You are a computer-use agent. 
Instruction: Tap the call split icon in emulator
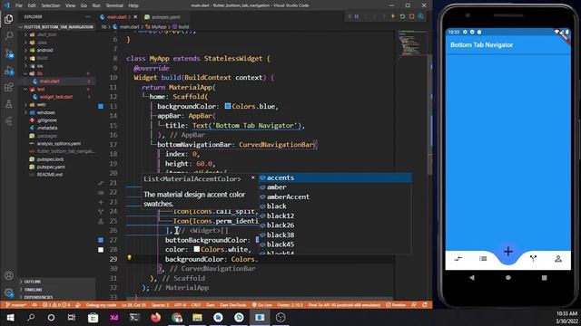pyautogui.click(x=533, y=259)
